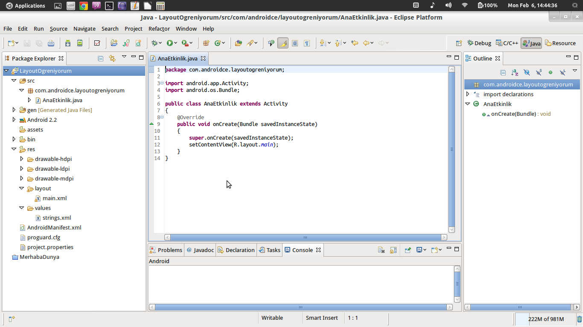Screen dimensions: 583x327
Task: Click the red checkmark Android Lint toolbar icon
Action: pos(97,43)
